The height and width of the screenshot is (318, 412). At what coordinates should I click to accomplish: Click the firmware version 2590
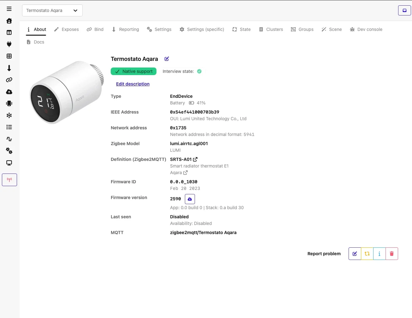[x=175, y=199]
